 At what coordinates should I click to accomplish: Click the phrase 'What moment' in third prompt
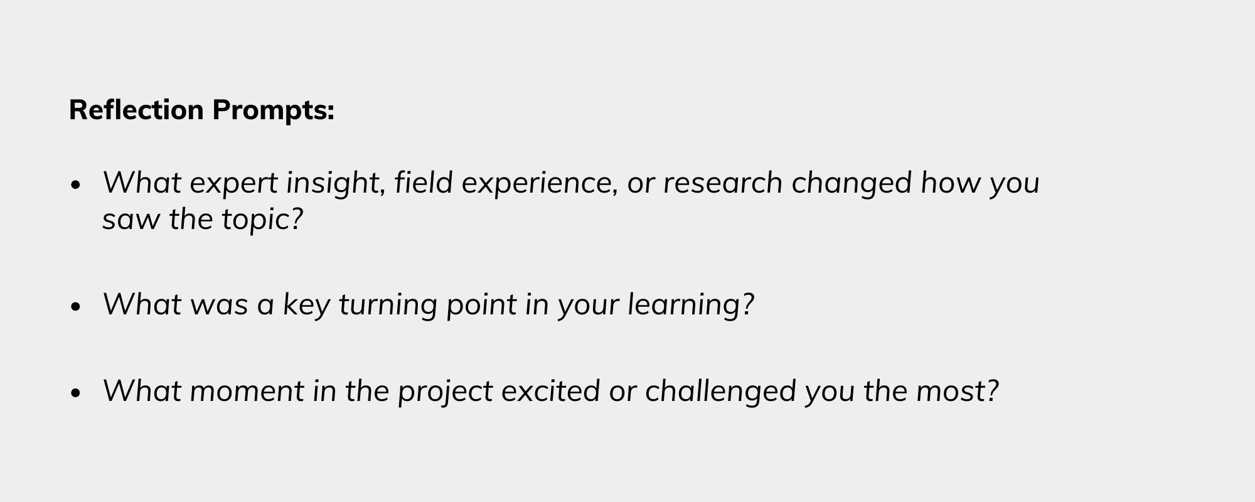coord(203,392)
